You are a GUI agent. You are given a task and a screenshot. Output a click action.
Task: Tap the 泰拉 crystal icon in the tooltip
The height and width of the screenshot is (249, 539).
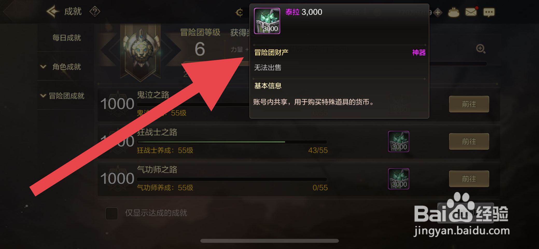(x=267, y=21)
